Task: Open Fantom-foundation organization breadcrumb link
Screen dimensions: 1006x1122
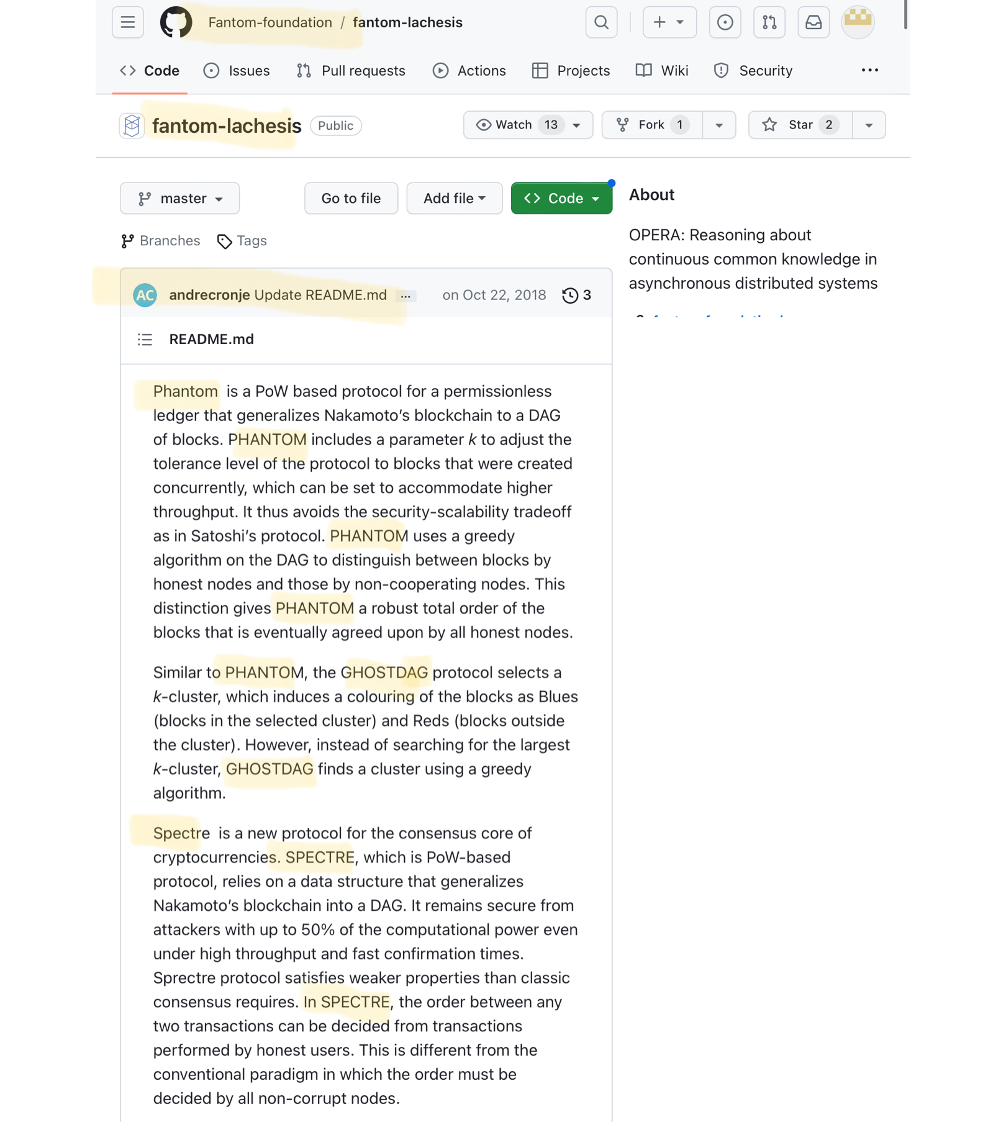Action: tap(270, 22)
